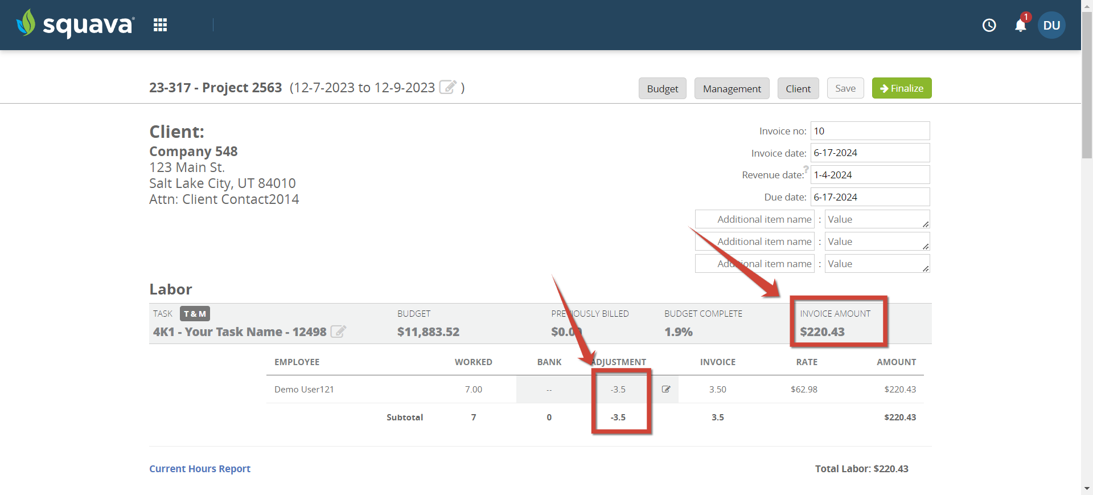The image size is (1093, 495).
Task: Edit task name pencil icon
Action: click(338, 332)
